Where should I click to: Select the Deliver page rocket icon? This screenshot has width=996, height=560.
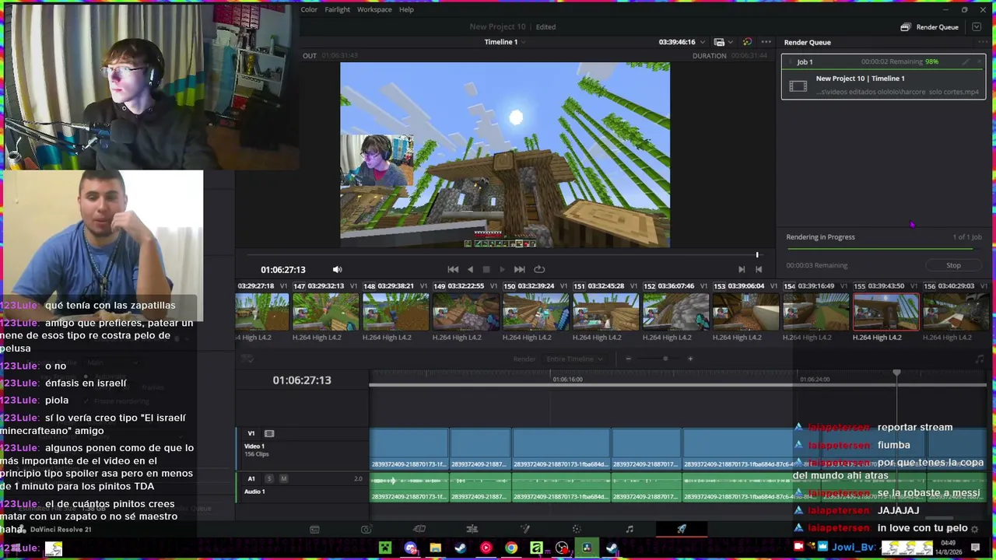(682, 530)
